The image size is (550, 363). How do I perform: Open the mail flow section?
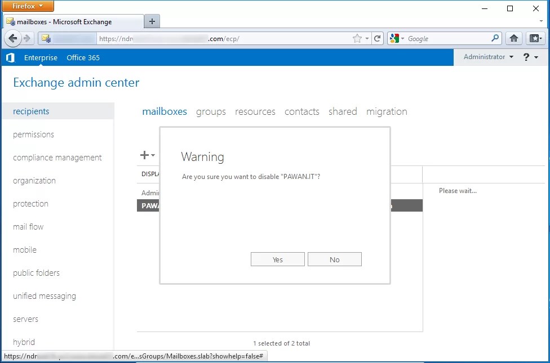pyautogui.click(x=28, y=226)
